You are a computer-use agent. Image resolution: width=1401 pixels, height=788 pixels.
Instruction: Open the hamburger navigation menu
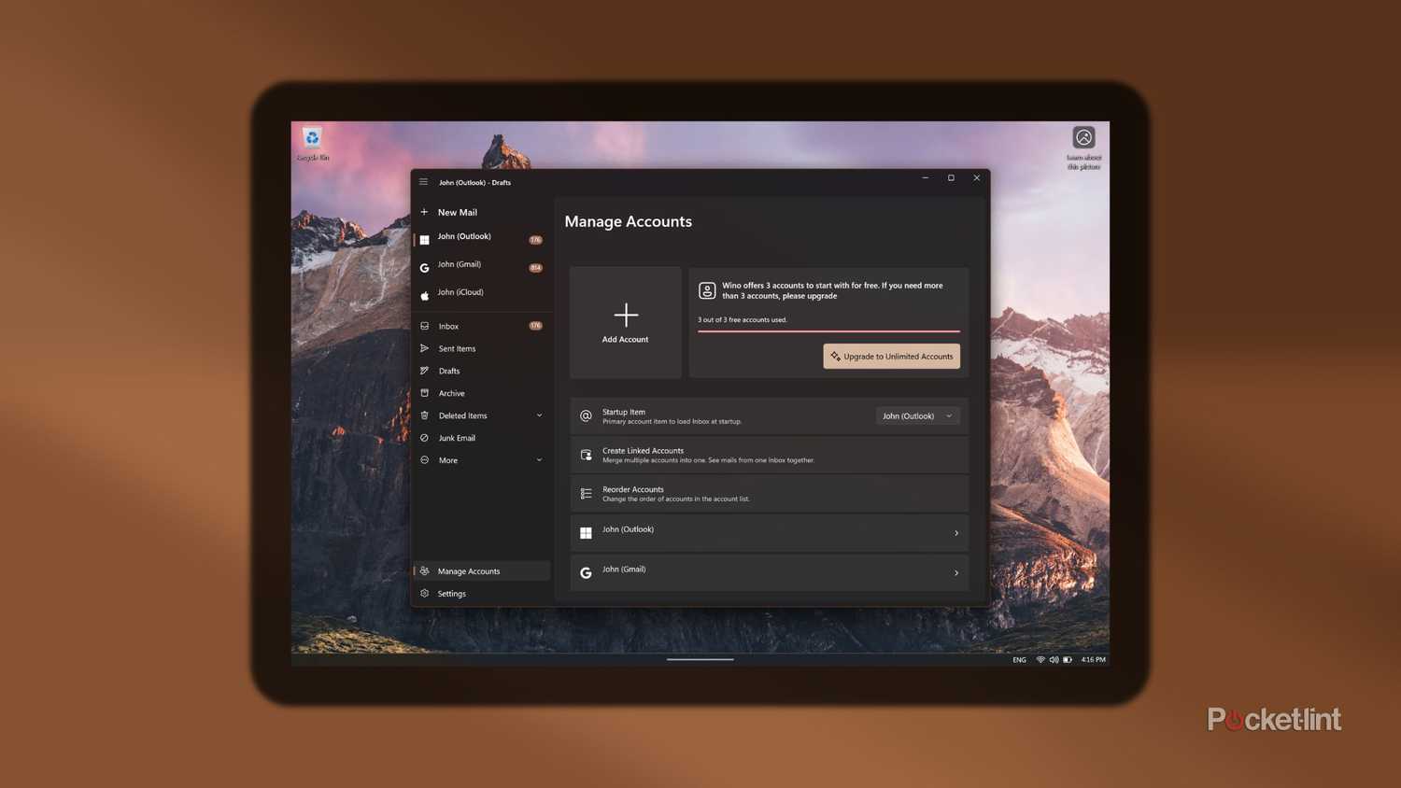point(423,182)
